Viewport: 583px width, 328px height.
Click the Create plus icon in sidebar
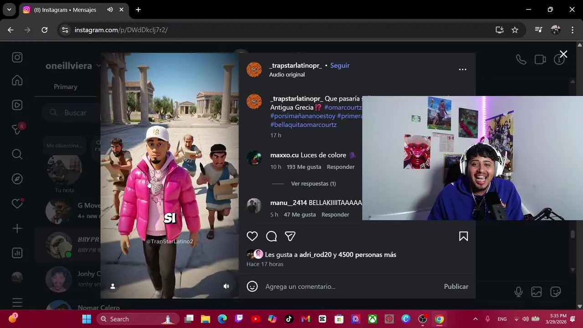pyautogui.click(x=17, y=228)
